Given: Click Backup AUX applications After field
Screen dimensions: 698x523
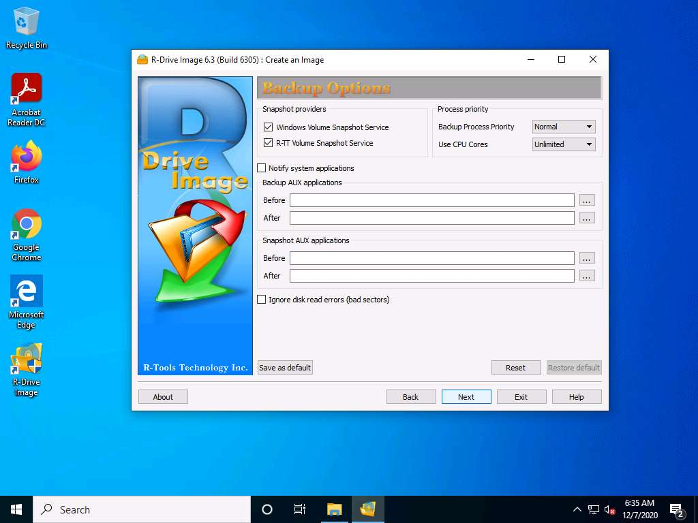Looking at the screenshot, I should point(431,218).
